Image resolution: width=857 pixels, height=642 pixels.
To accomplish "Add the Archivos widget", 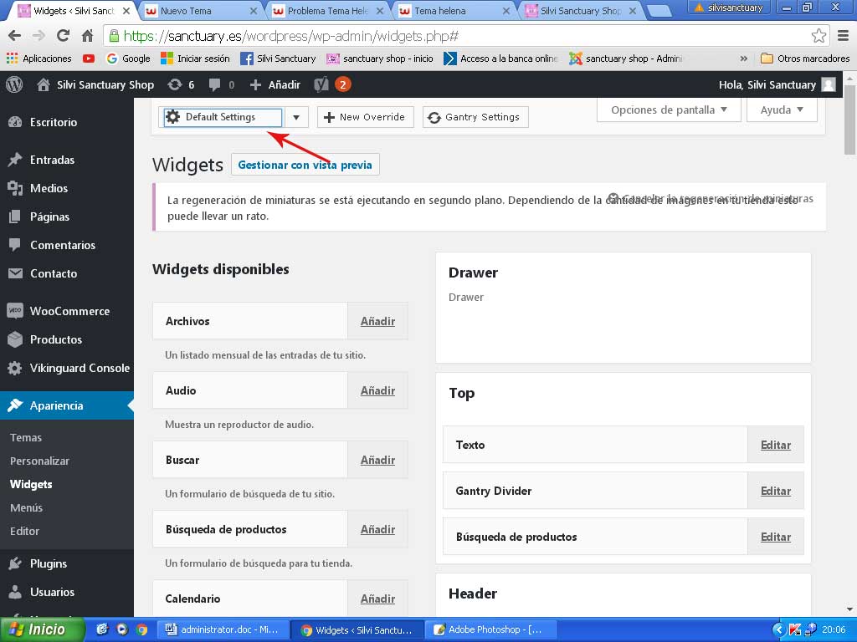I will [377, 321].
